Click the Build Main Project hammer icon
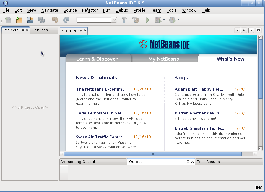The image size is (265, 192). tap(124, 20)
